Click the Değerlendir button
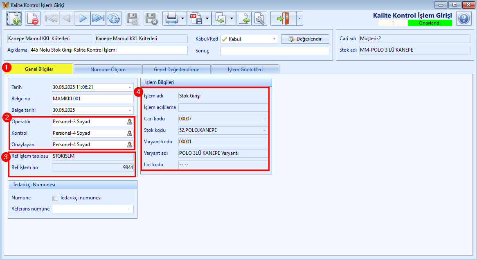This screenshot has width=477, height=260. [x=305, y=39]
